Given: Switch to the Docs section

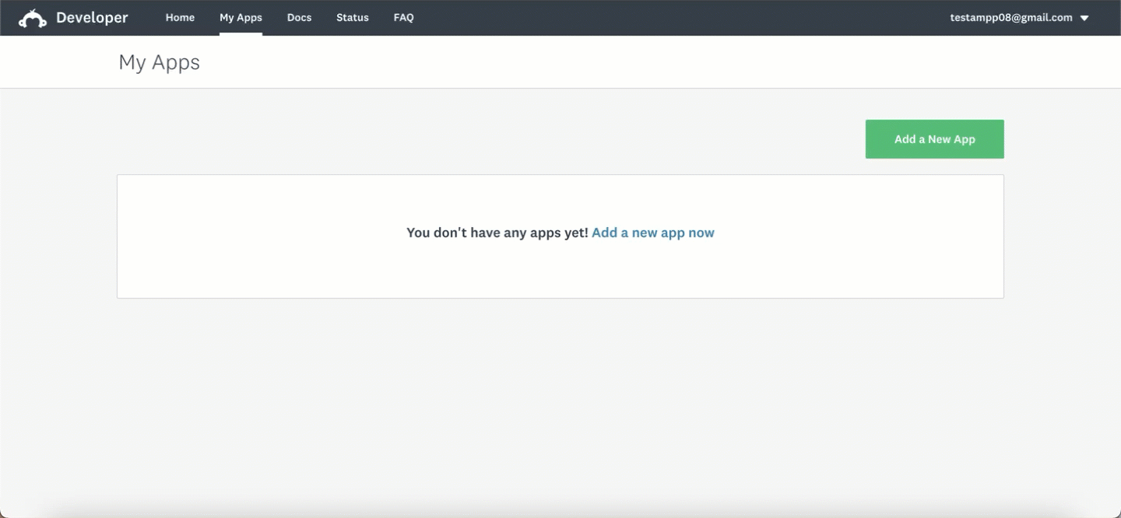Looking at the screenshot, I should [299, 17].
